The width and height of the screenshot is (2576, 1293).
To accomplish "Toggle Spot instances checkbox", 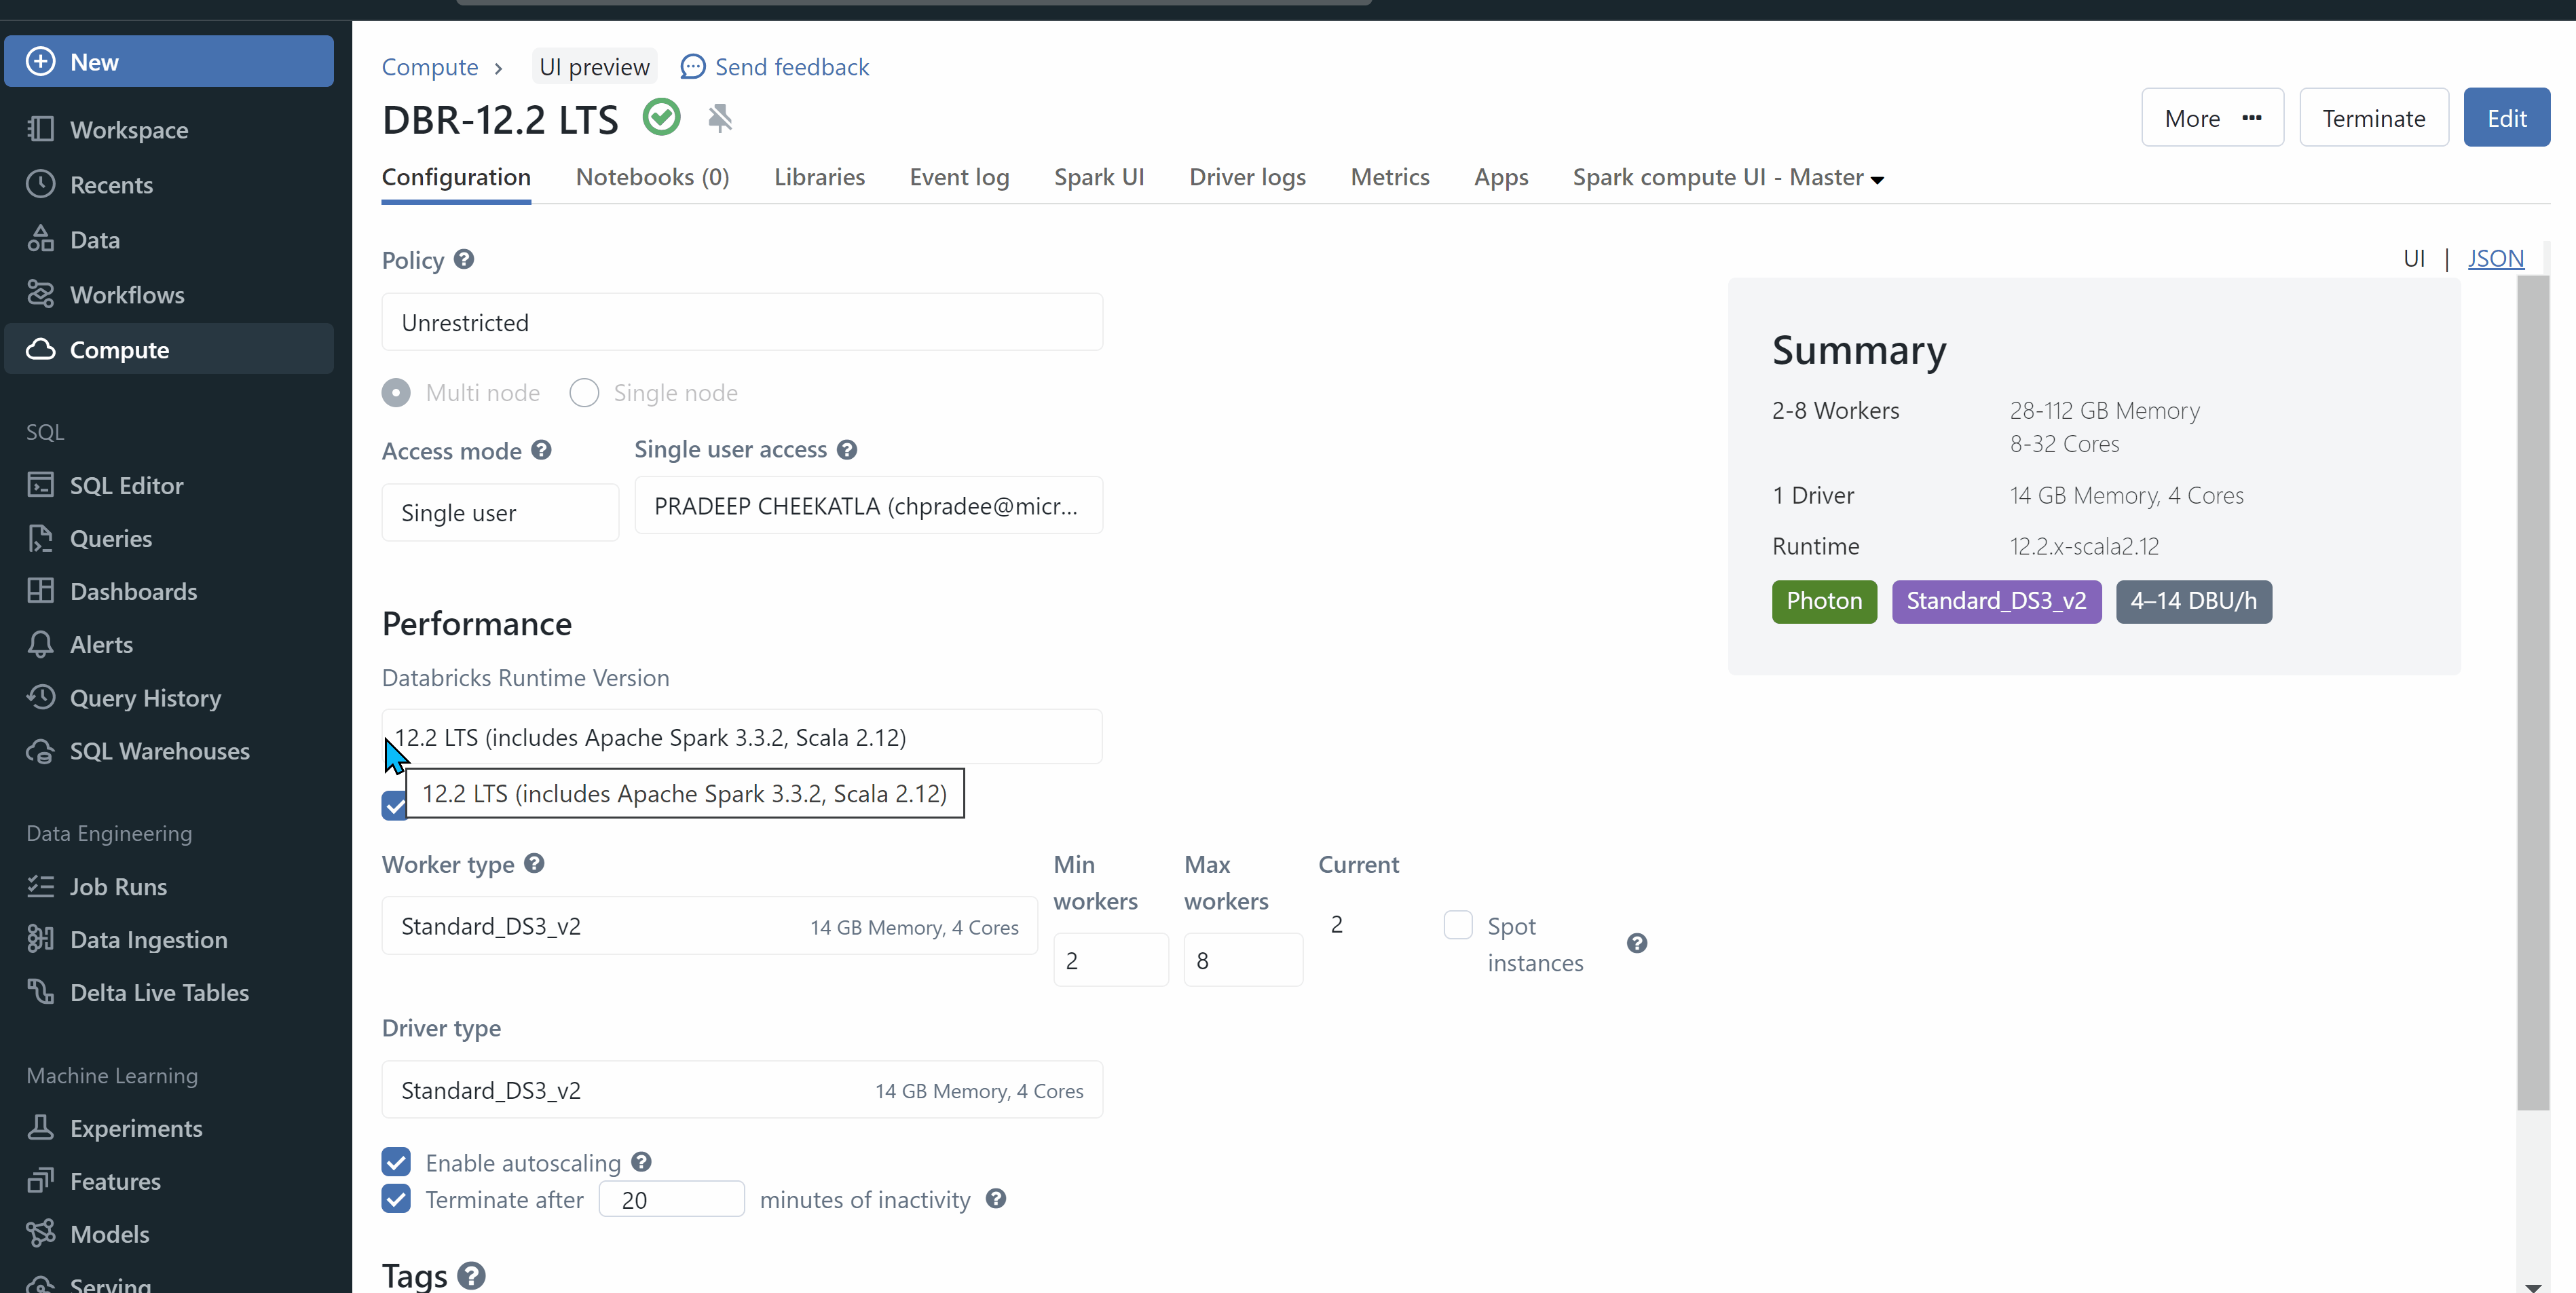I will [1458, 924].
